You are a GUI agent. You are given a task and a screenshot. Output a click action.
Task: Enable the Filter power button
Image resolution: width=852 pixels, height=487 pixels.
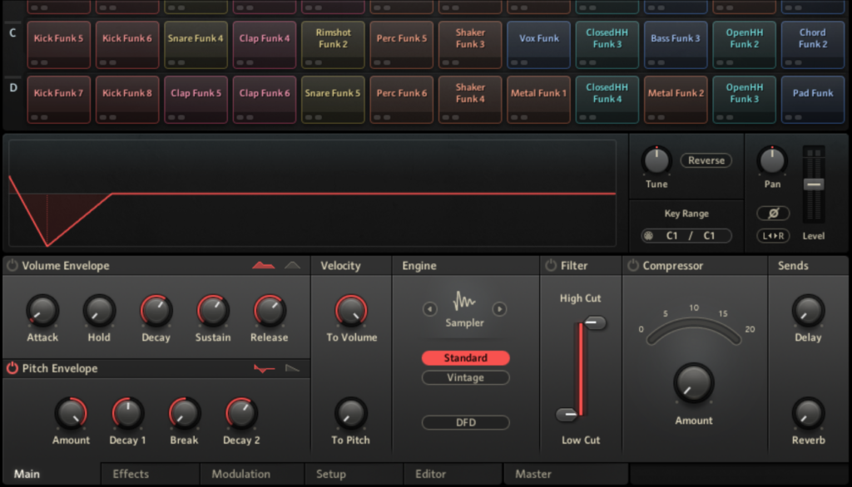click(x=550, y=266)
